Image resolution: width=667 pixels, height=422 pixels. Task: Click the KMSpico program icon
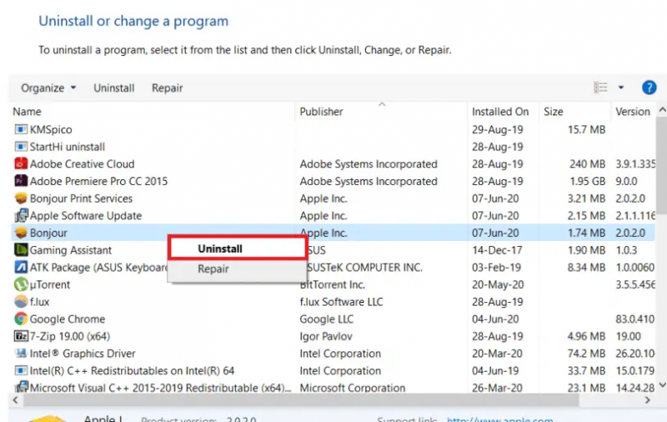point(21,129)
